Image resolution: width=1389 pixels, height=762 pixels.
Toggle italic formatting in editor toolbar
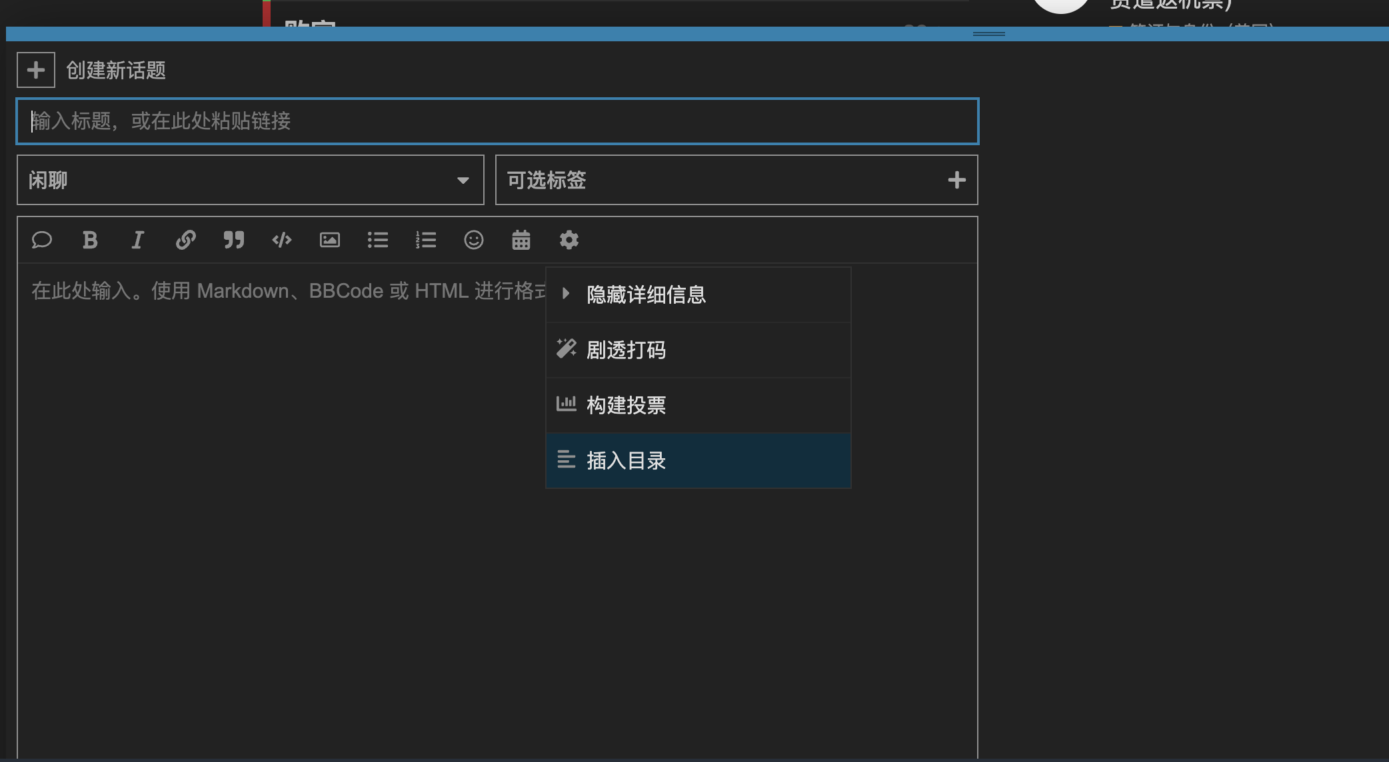[x=138, y=240]
